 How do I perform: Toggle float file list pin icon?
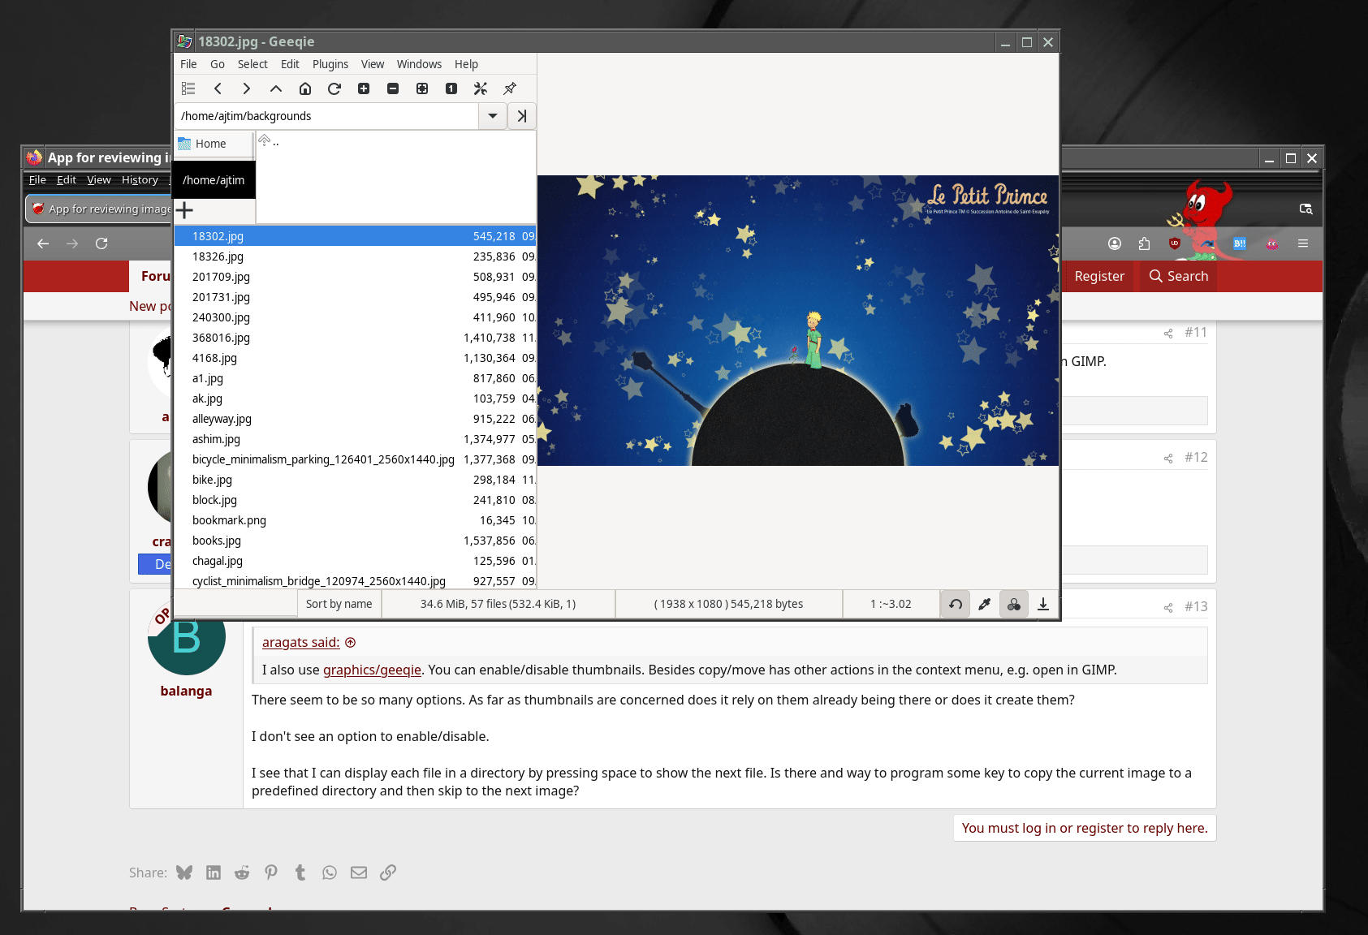click(x=510, y=88)
